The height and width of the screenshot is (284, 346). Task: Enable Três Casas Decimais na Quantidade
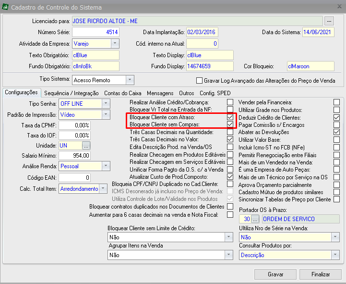click(x=230, y=132)
